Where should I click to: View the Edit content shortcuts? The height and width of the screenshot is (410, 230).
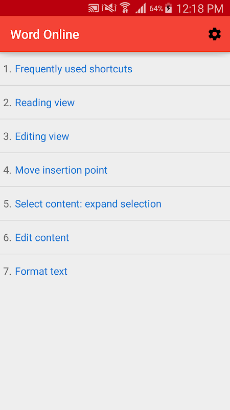click(x=42, y=238)
